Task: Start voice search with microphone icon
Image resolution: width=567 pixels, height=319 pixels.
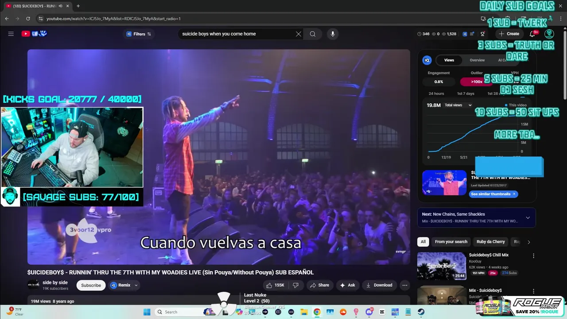Action: coord(333,34)
